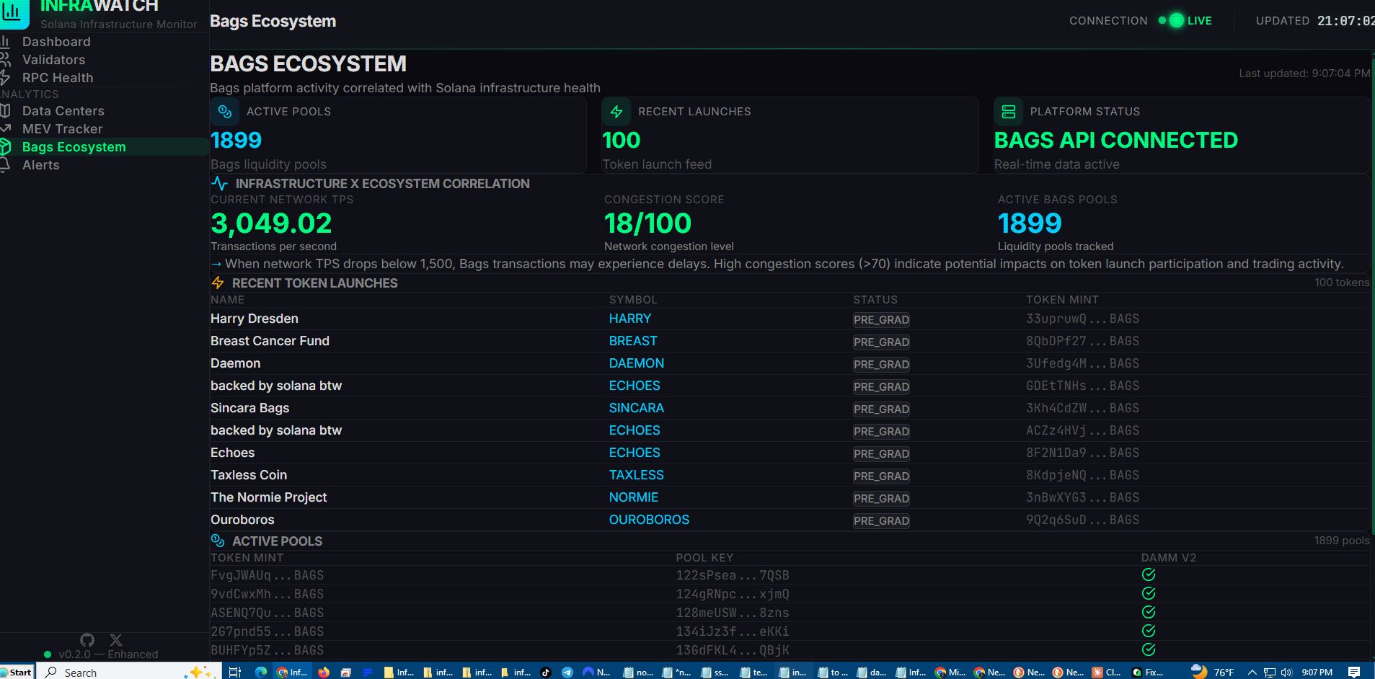This screenshot has height=679, width=1375.
Task: Click PRE_GRAD badge for Harry Dresden
Action: (881, 319)
